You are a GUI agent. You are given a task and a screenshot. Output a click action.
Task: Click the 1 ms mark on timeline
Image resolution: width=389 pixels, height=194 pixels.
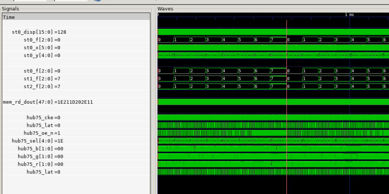point(349,15)
